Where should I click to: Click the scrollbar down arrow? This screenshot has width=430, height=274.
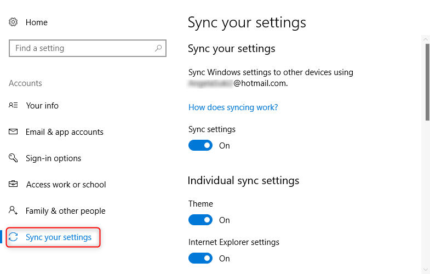pos(426,270)
